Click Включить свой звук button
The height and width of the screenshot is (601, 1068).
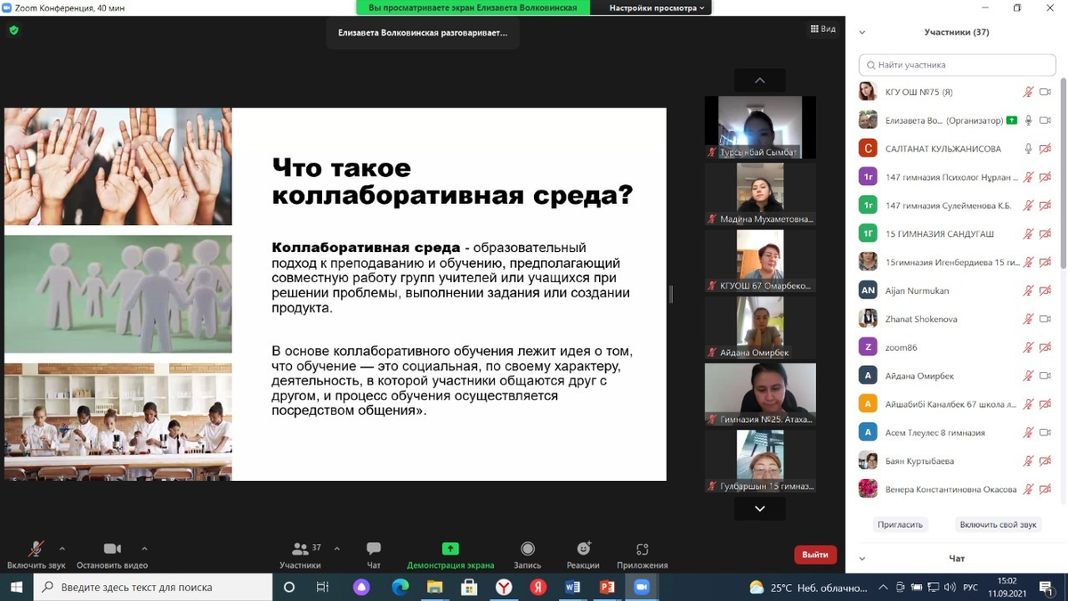(998, 524)
